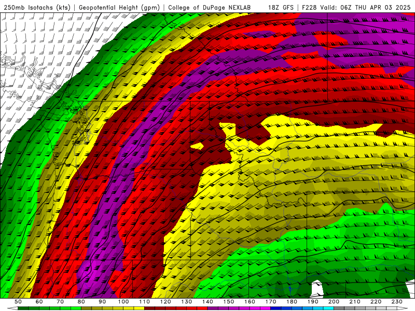Click the 150 label on the colorbar scale
This screenshot has width=415, height=311.
point(229,302)
